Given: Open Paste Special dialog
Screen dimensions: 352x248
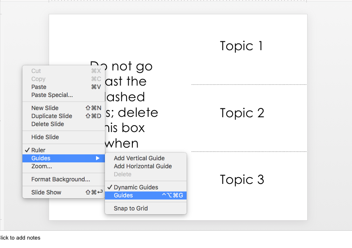Looking at the screenshot, I should [52, 95].
